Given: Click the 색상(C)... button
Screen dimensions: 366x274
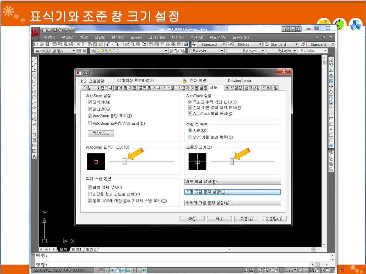Looking at the screenshot, I should (x=101, y=133).
